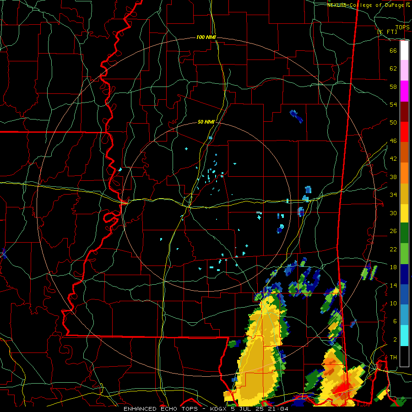Click the legend value 46
Viewport: 412px width, 412px height.
393,141
